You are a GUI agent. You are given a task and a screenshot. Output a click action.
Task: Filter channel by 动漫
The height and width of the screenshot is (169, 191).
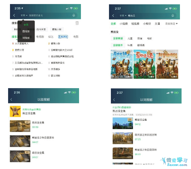coord(140,38)
